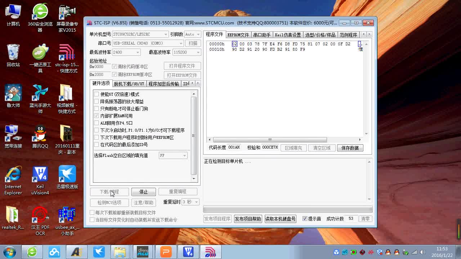Open the 汉王 PDF OCR desktop icon
The width and height of the screenshot is (461, 259).
click(x=40, y=221)
